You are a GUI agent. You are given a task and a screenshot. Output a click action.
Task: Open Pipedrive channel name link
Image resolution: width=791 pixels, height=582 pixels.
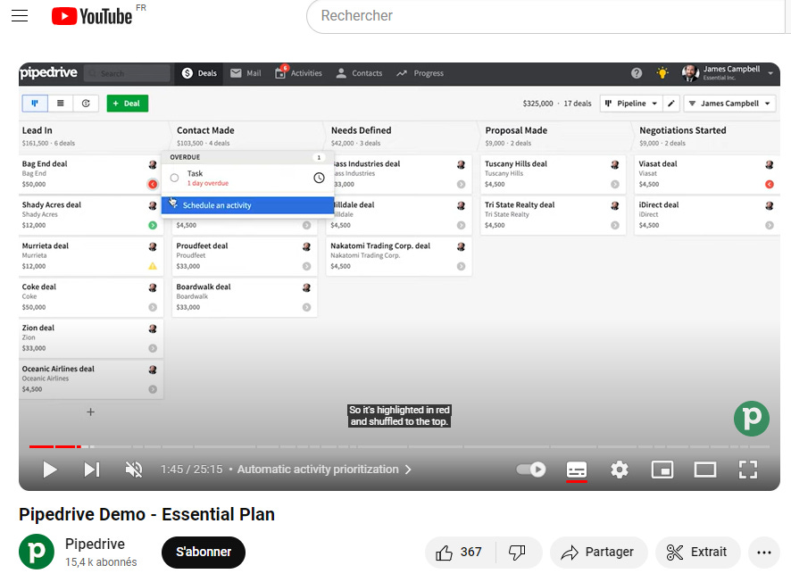click(x=95, y=545)
